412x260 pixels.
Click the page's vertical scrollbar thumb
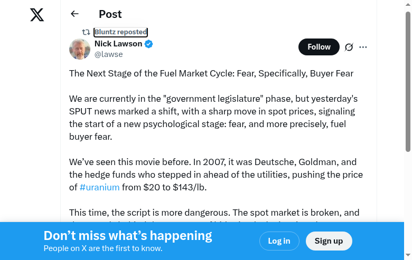tap(408, 79)
